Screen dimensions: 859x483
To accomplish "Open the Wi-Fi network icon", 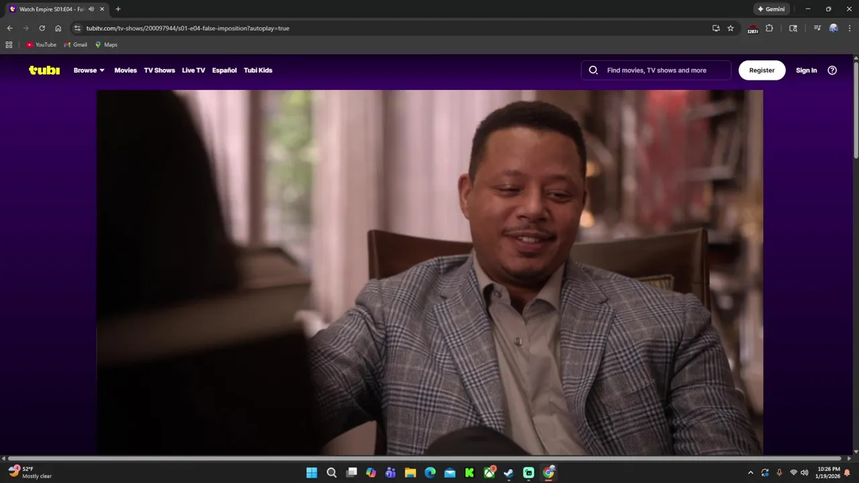I will pyautogui.click(x=793, y=473).
